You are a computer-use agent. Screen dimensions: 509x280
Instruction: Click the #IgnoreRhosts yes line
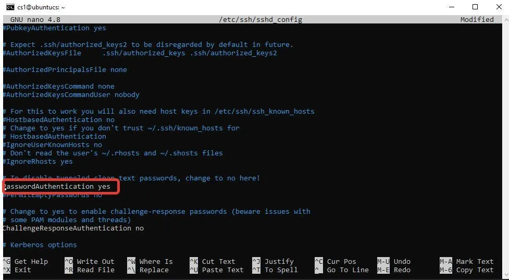(x=38, y=161)
